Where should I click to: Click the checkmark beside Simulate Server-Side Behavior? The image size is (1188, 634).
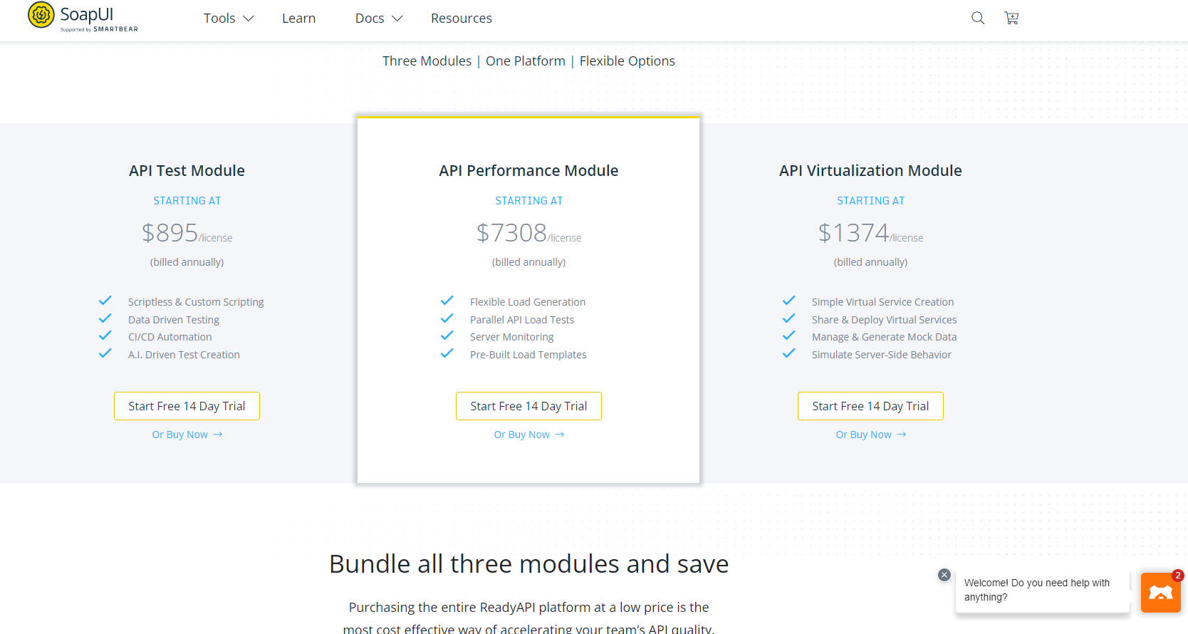click(789, 353)
